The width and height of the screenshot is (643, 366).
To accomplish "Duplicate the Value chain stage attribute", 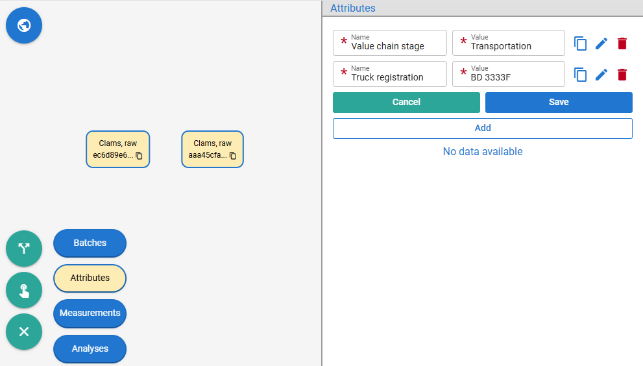I will (x=580, y=43).
